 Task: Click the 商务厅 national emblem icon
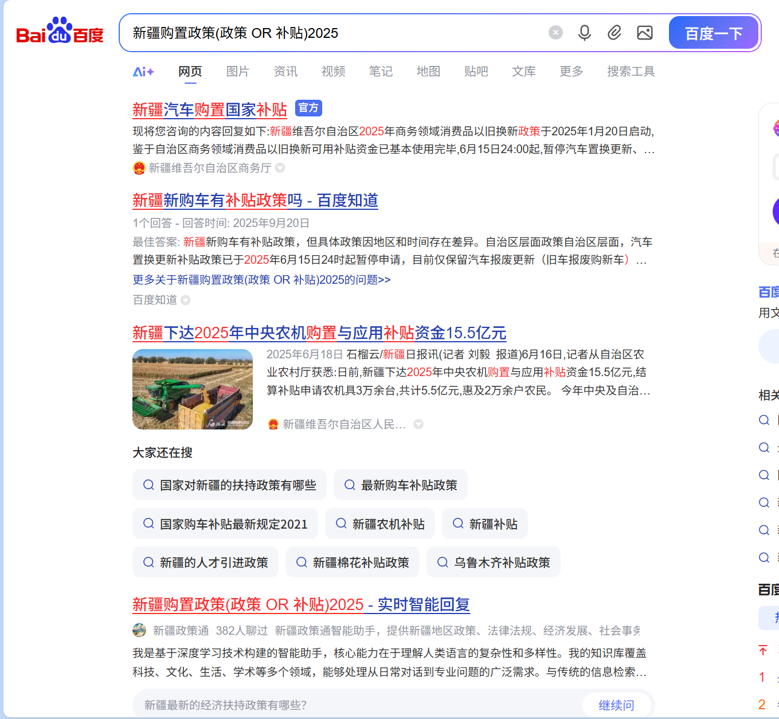(x=139, y=168)
